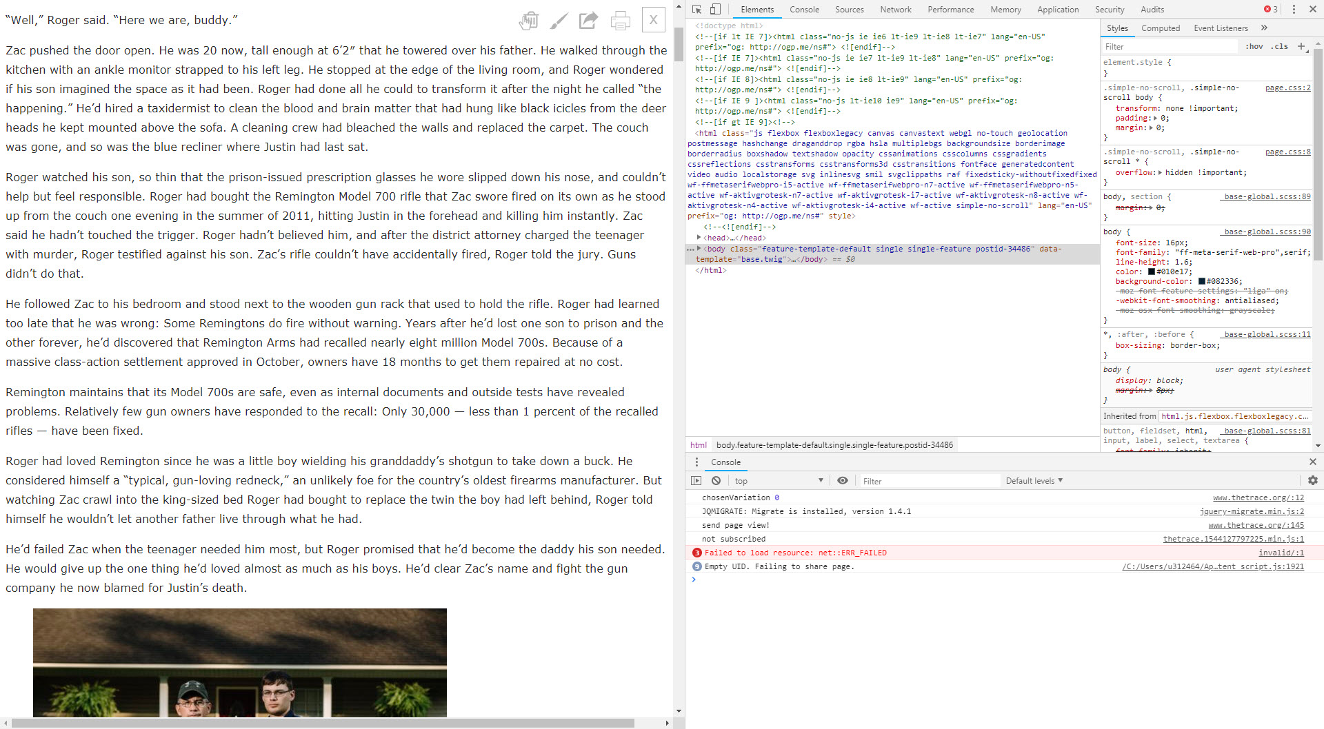Expand the overflow shorthand triangle

[1161, 173]
